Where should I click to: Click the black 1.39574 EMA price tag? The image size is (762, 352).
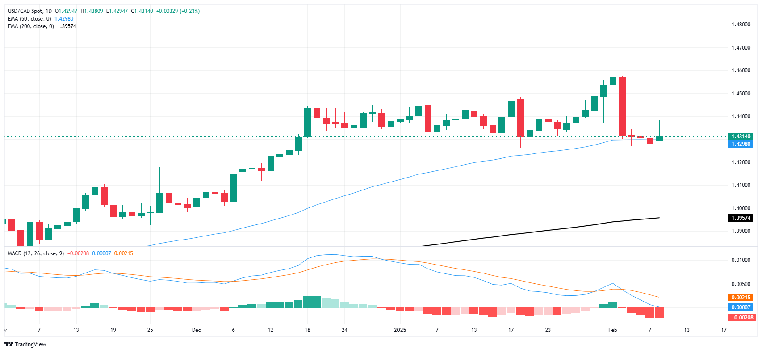pos(740,218)
